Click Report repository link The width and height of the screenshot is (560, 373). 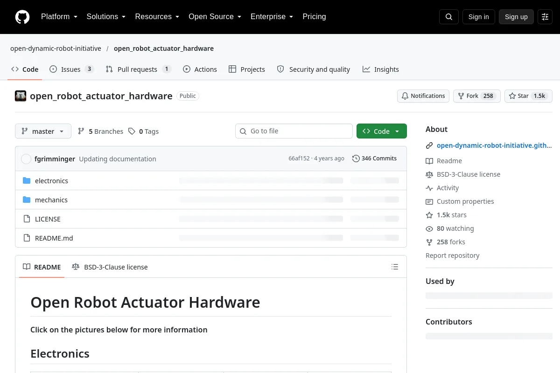[453, 256]
